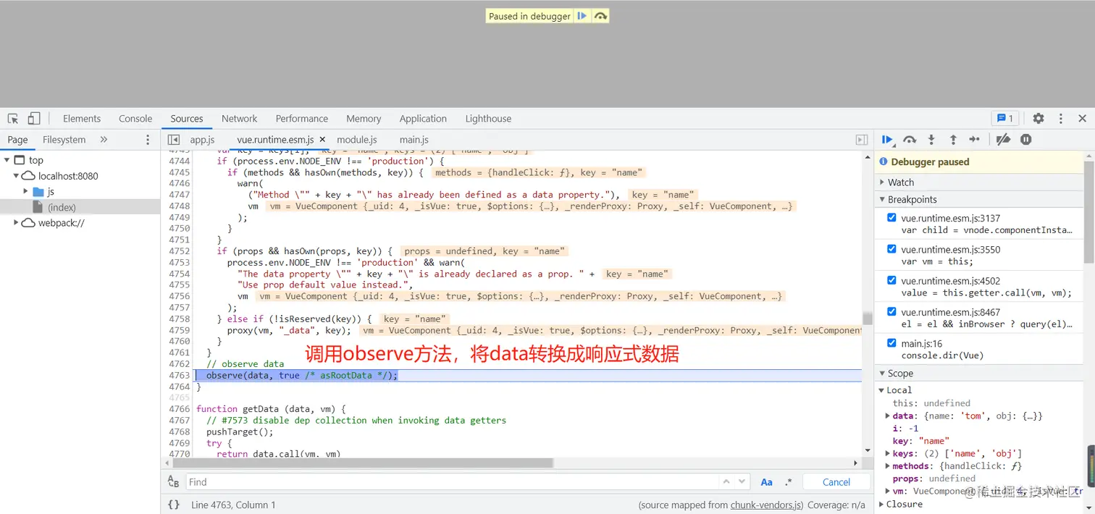1095x514 pixels.
Task: Switch to the Elements tab
Action: [82, 119]
